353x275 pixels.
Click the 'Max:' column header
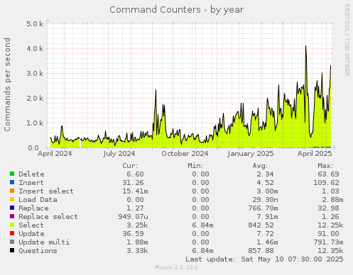pyautogui.click(x=325, y=166)
